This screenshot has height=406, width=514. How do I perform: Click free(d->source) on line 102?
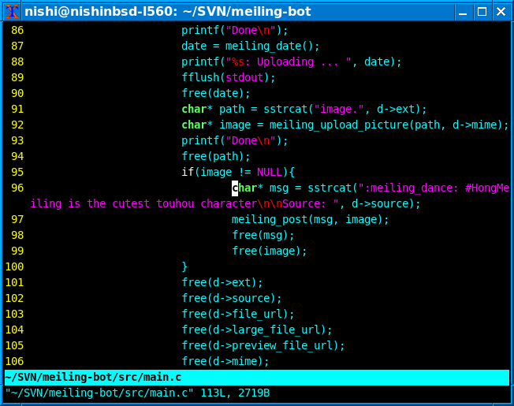tap(232, 298)
